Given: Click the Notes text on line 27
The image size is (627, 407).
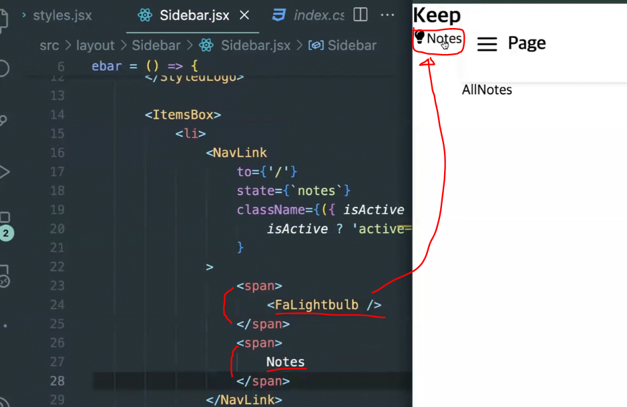Looking at the screenshot, I should [x=286, y=362].
